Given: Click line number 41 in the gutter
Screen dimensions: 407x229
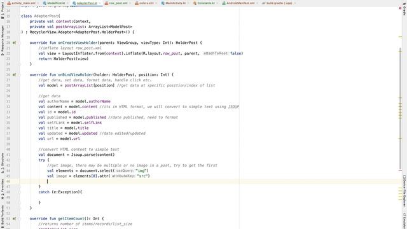Looking at the screenshot, I should pyautogui.click(x=8, y=155).
